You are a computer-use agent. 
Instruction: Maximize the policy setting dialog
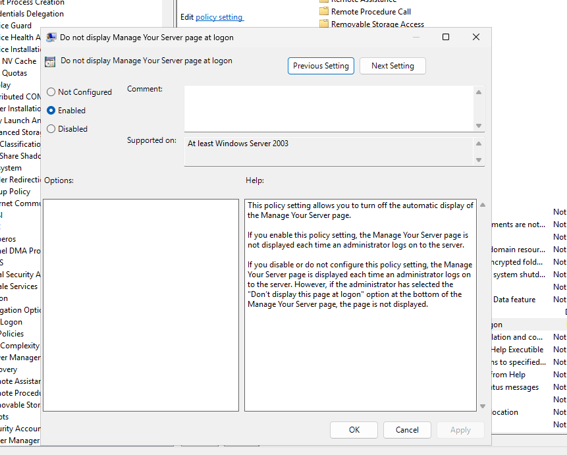click(446, 38)
